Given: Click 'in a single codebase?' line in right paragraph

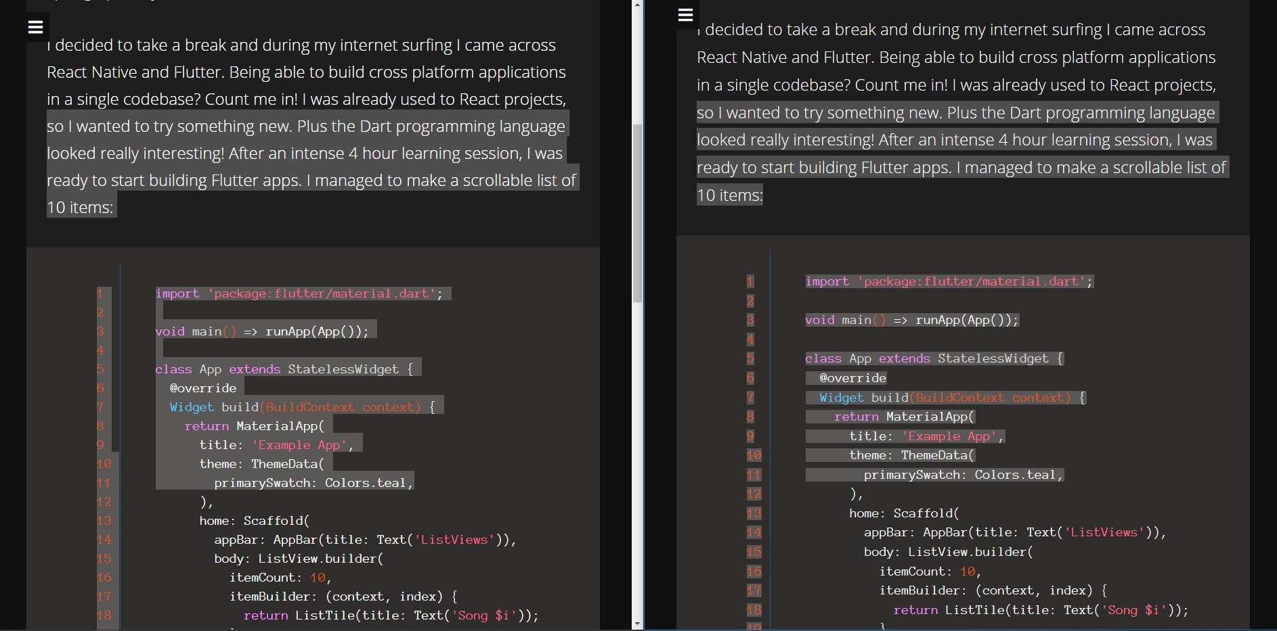Looking at the screenshot, I should coord(956,85).
